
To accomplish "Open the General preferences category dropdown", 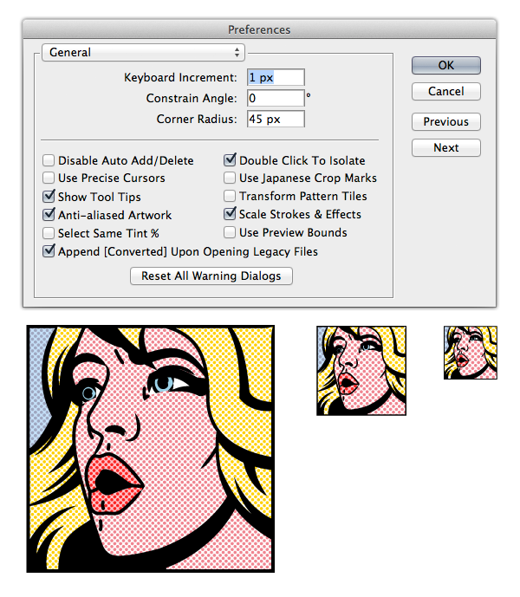I will [143, 53].
